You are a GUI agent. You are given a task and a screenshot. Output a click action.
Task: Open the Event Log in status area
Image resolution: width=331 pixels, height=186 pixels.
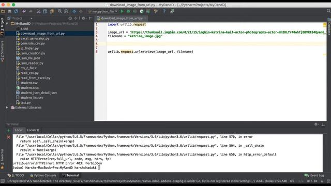(314, 175)
